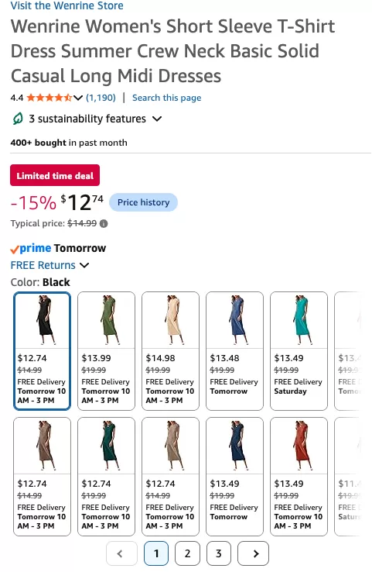Expand the sustainability features chevron
372x572 pixels.
pos(157,119)
